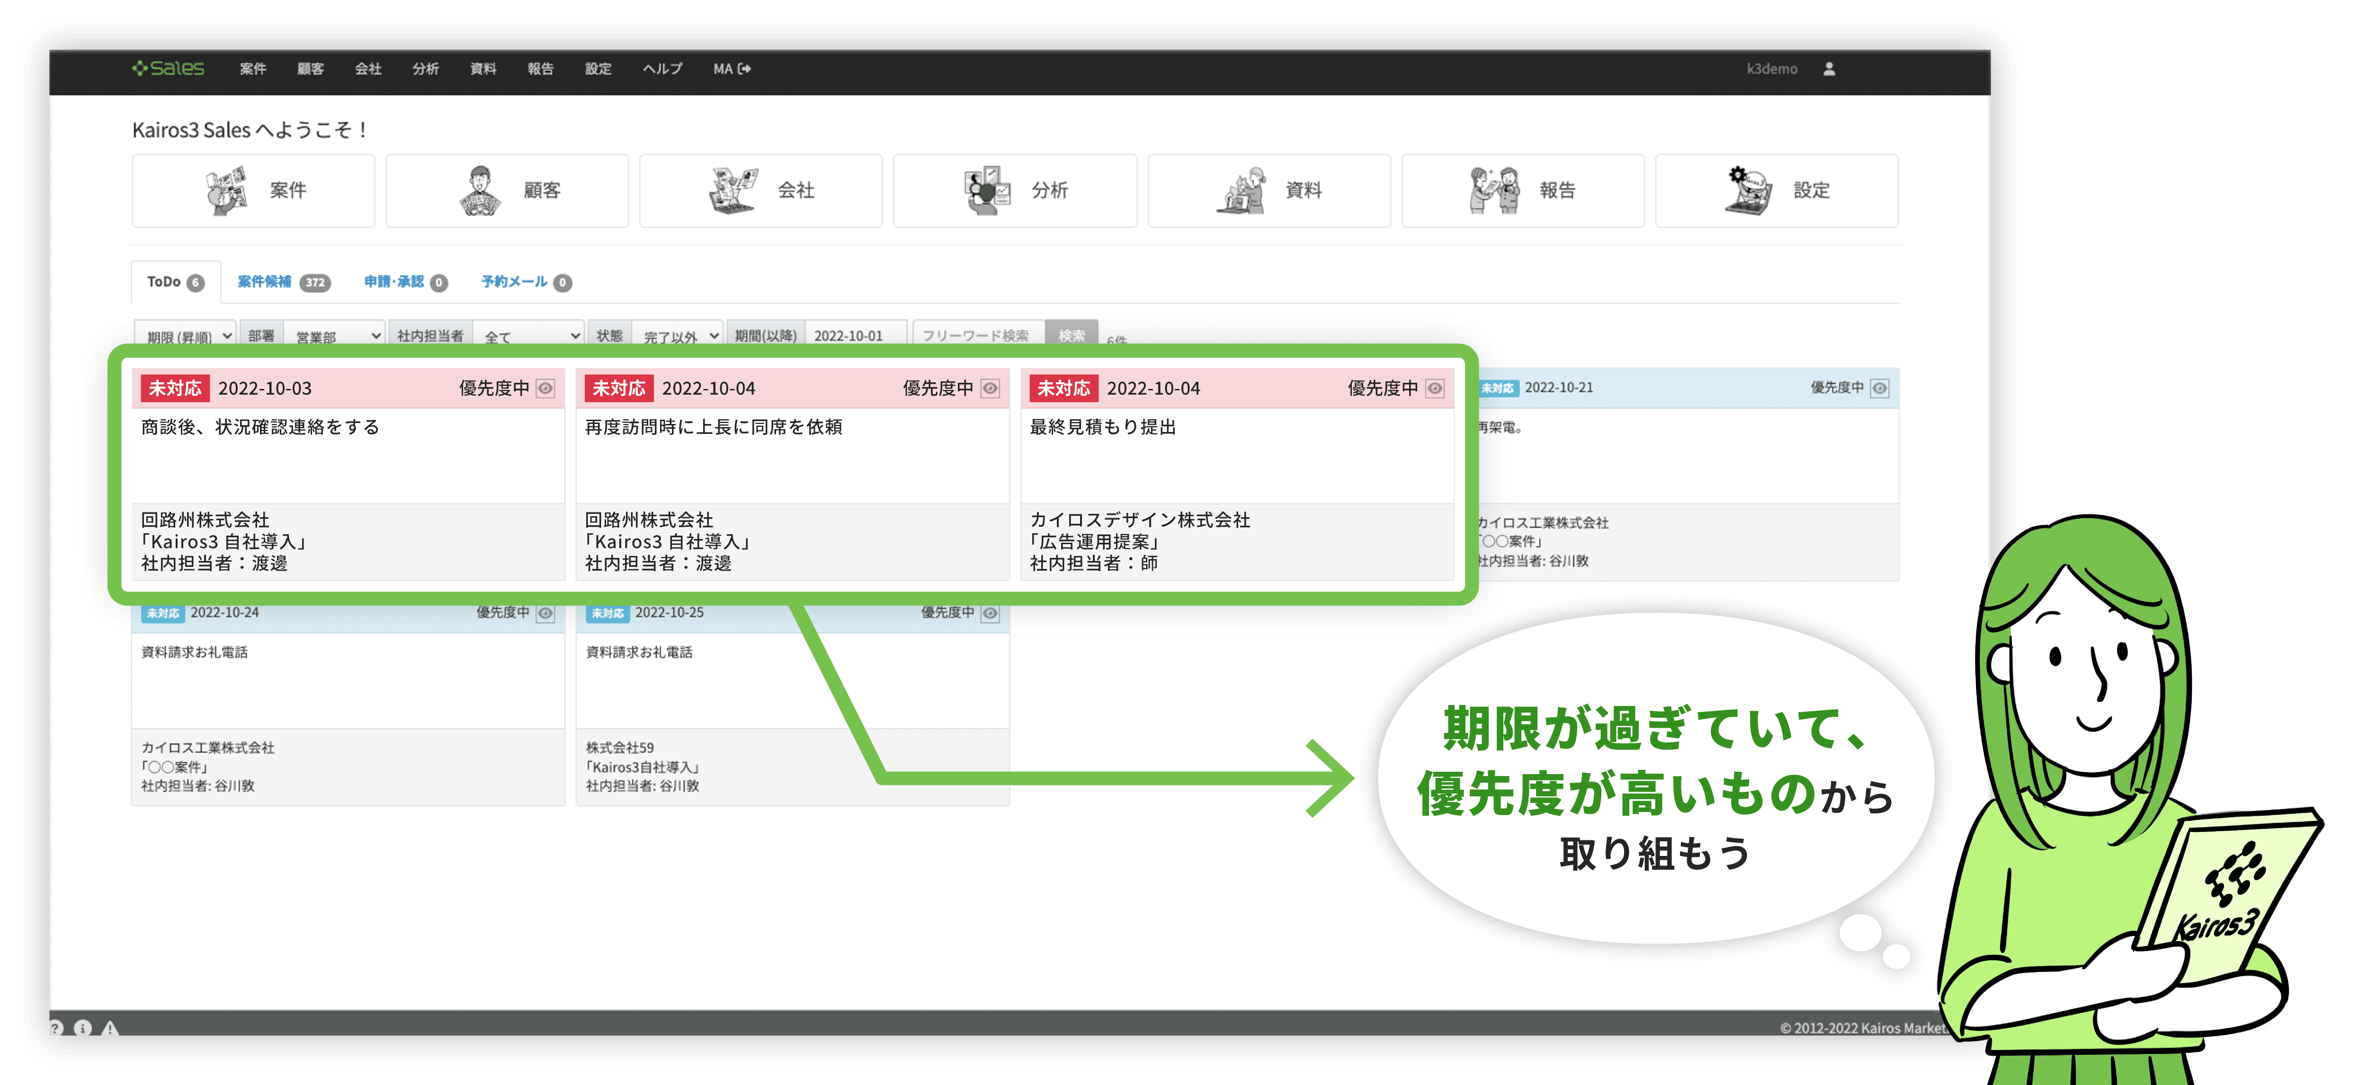Screen dimensions: 2368x1085
Task: Toggle the eye icon on the 2022-10-25 card
Action: (990, 613)
